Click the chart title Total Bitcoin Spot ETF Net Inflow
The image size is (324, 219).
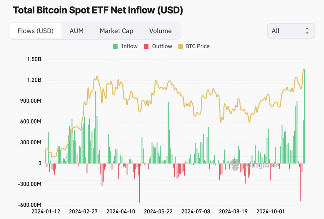98,10
